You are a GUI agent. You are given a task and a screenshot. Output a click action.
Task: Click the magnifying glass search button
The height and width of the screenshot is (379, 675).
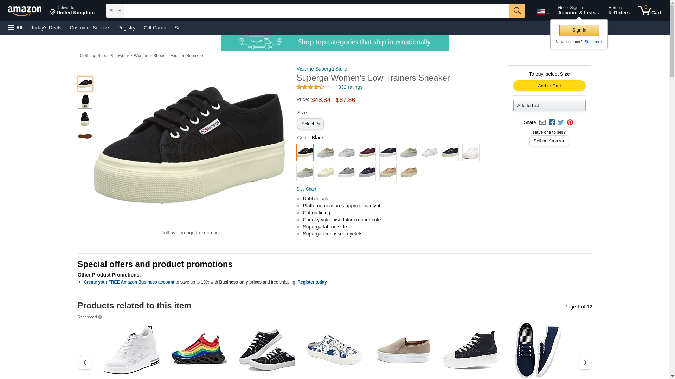tap(517, 11)
